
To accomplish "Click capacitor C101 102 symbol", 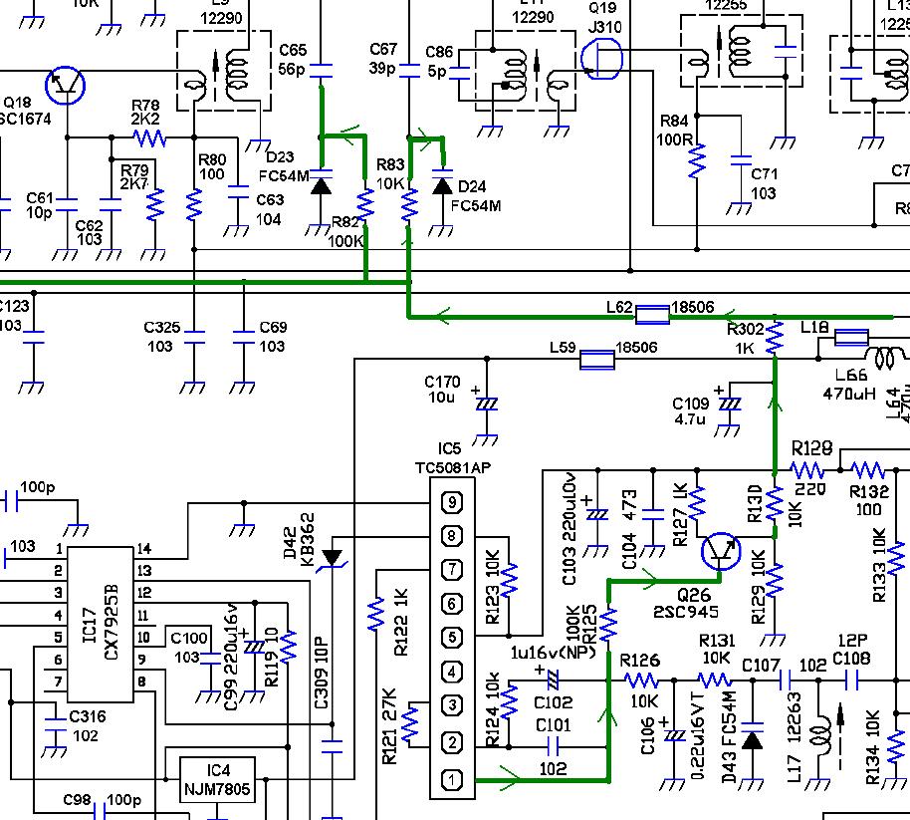I will (x=554, y=747).
